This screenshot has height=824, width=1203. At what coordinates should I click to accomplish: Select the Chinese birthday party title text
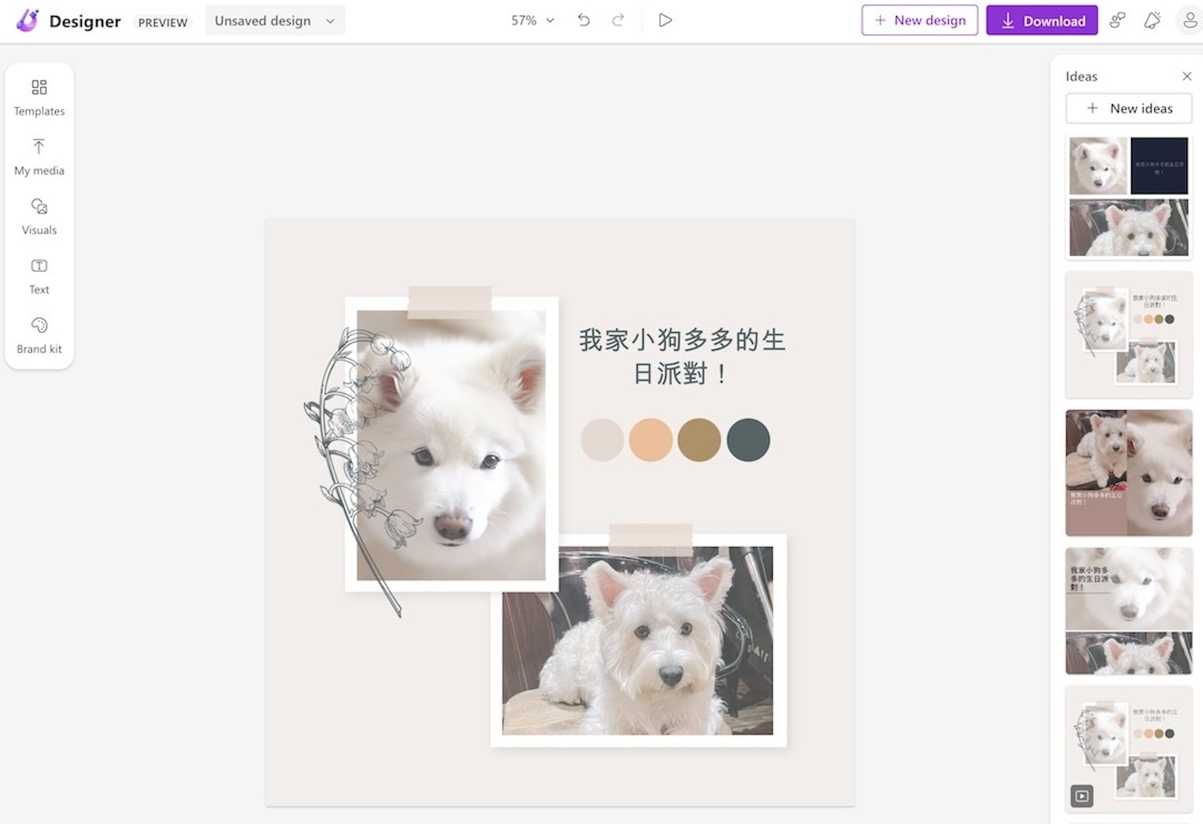click(682, 357)
